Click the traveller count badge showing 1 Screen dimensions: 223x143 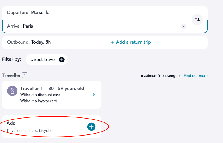click(x=25, y=75)
